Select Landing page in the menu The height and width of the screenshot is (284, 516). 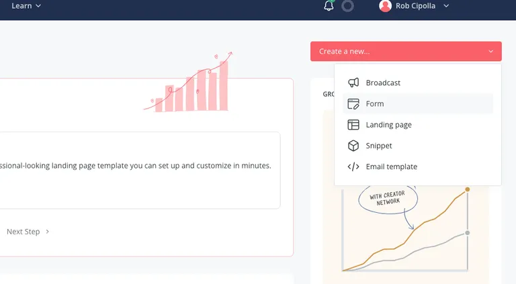point(418,125)
